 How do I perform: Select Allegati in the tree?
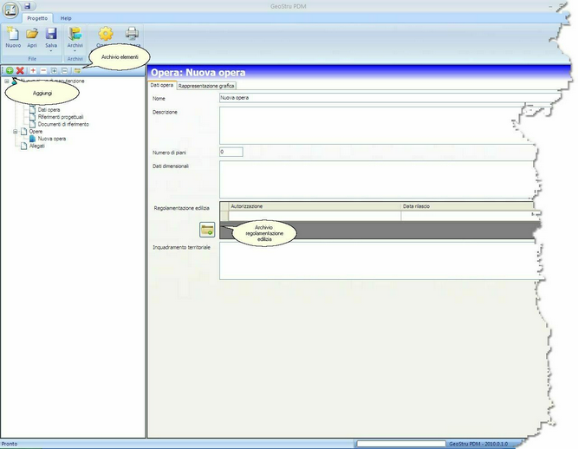point(37,146)
